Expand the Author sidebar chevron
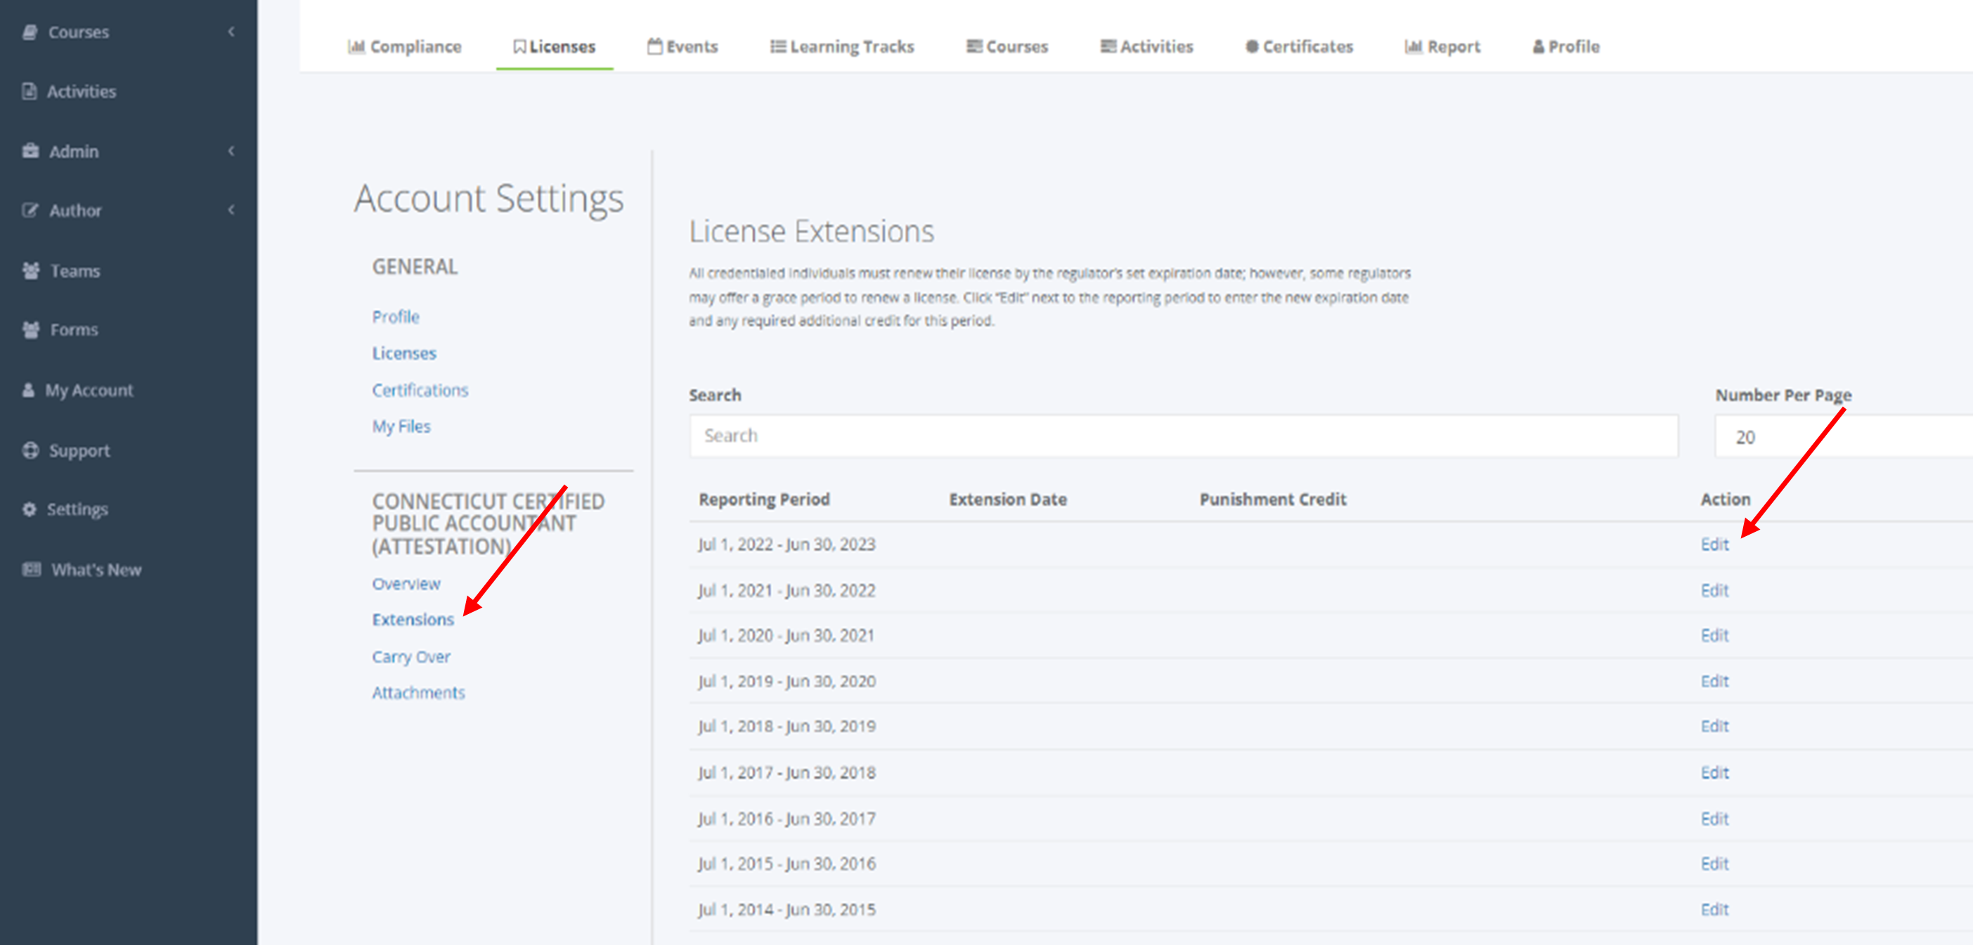The image size is (1973, 945). (231, 210)
